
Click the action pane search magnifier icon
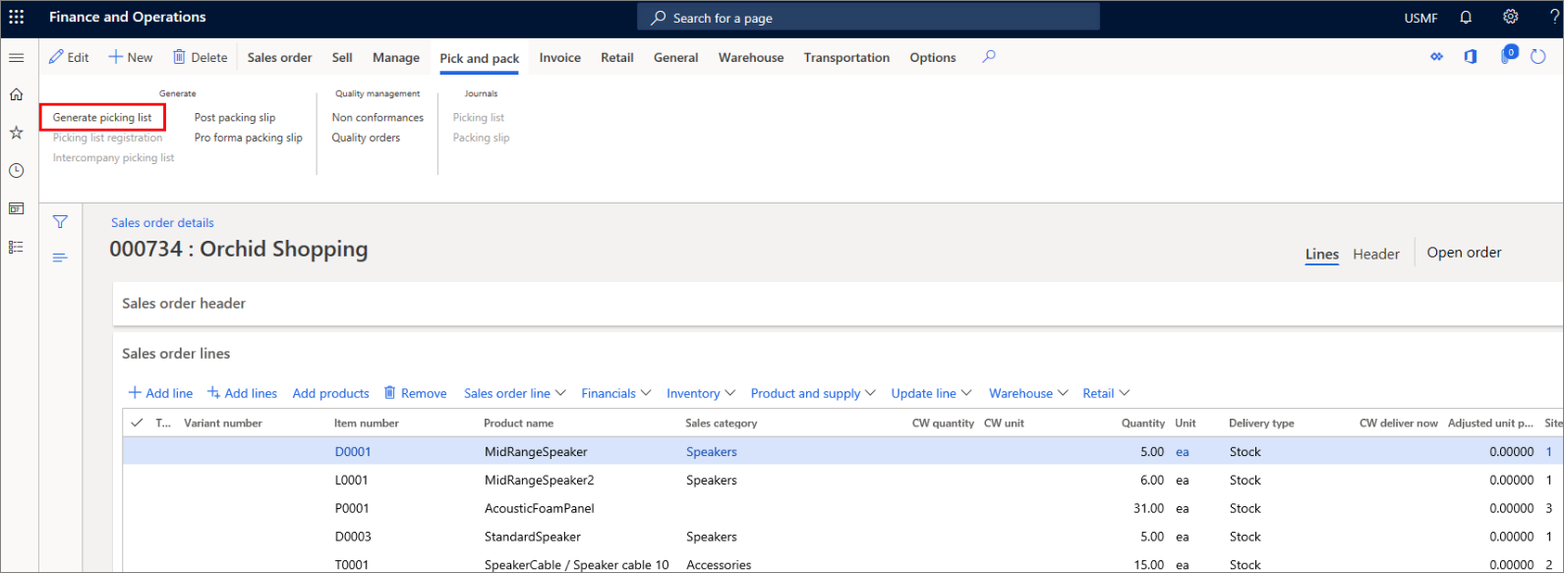tap(989, 57)
